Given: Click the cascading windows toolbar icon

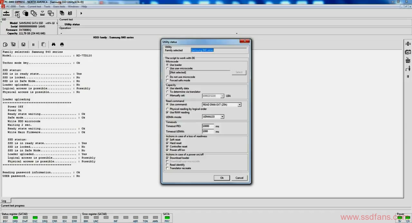Looking at the screenshot, I should pyautogui.click(x=62, y=13).
